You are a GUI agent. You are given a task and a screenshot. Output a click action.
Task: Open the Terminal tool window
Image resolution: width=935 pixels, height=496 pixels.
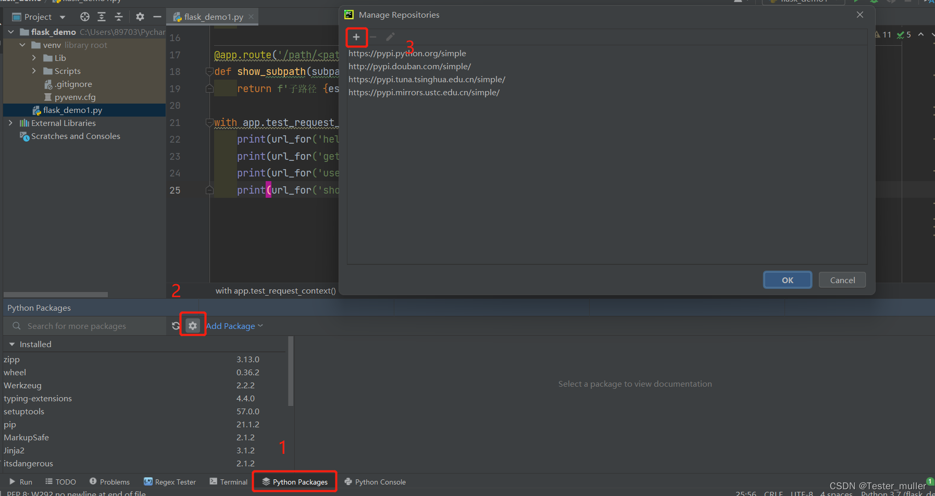pos(228,482)
